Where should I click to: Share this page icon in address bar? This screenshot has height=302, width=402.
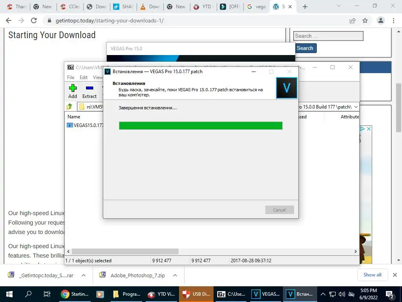pyautogui.click(x=353, y=20)
